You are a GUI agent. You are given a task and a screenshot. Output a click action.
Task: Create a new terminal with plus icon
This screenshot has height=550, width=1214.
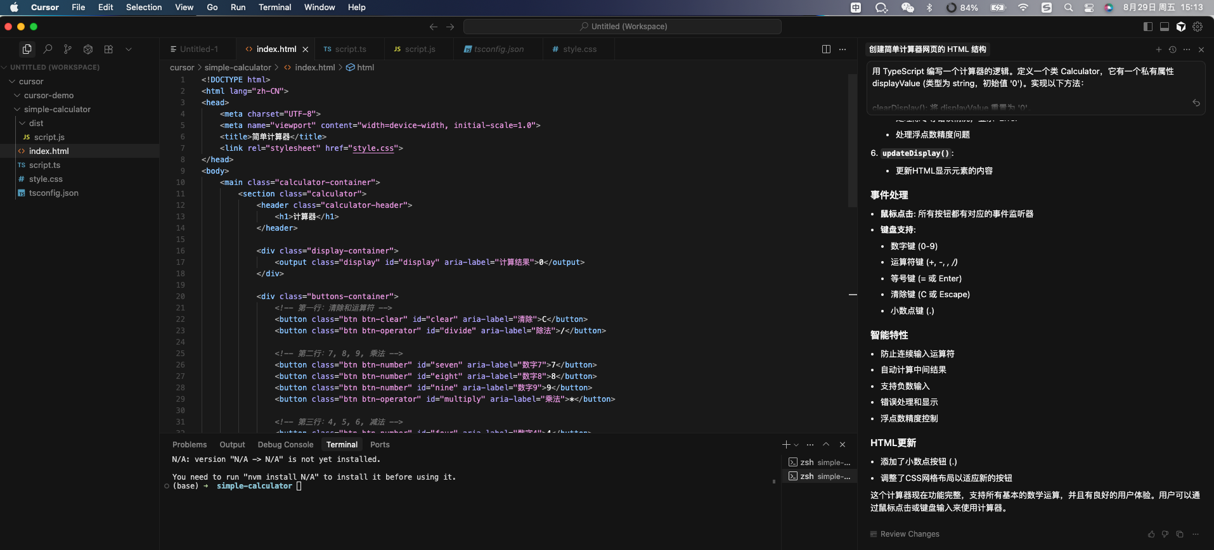click(786, 444)
